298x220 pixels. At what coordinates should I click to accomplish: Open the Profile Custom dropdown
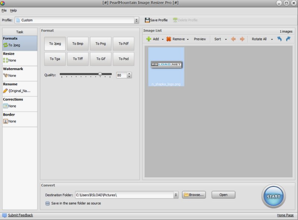tap(77, 20)
